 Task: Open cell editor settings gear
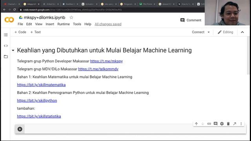coord(222,124)
